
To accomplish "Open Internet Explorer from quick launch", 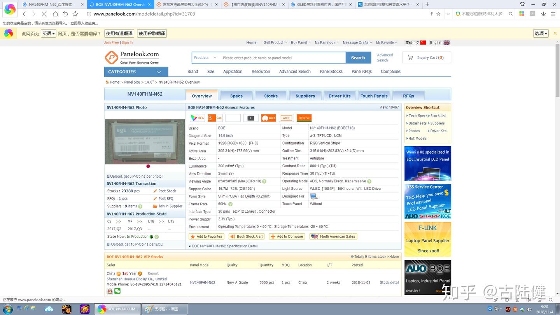I will pyautogui.click(x=26, y=308).
